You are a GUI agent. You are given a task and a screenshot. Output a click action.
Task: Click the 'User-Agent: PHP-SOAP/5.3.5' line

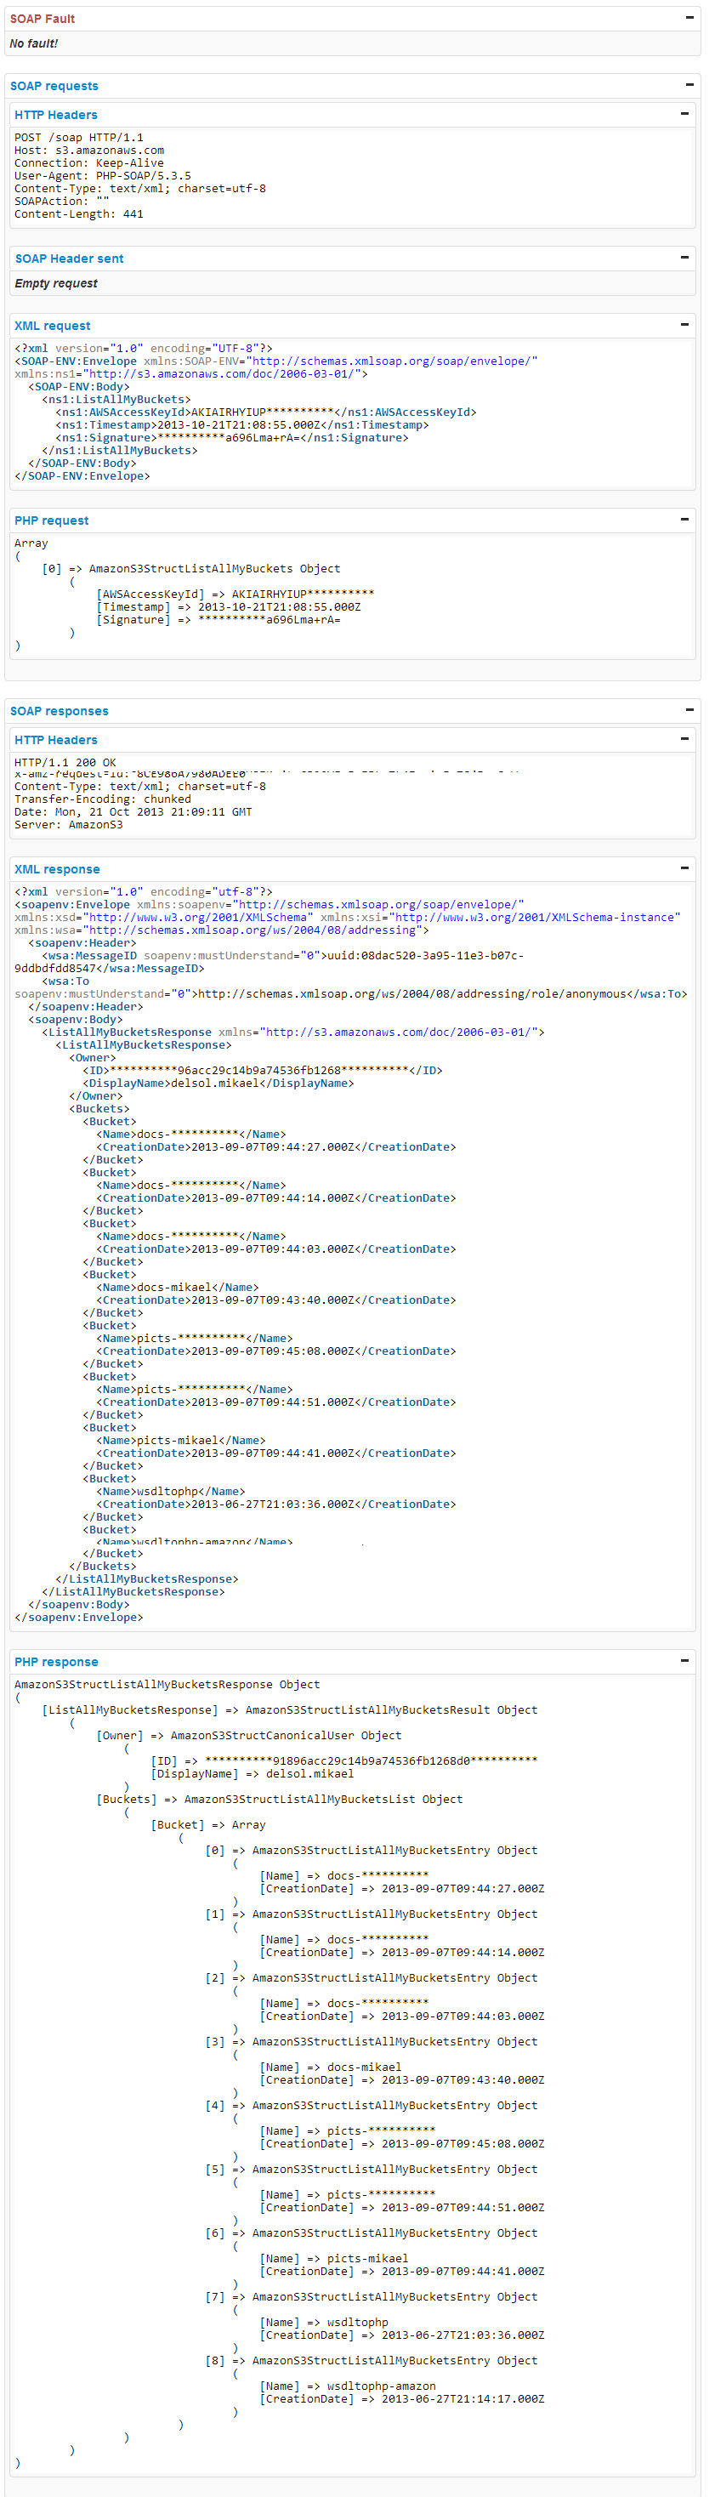pos(103,175)
